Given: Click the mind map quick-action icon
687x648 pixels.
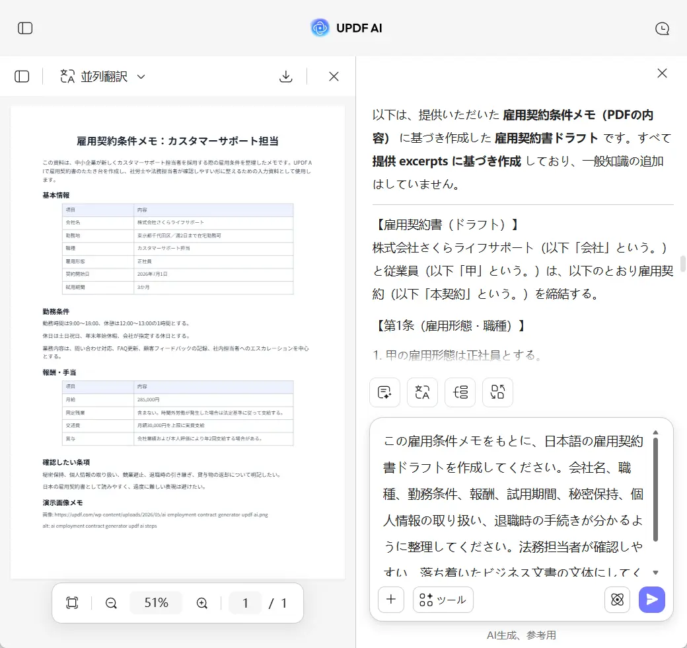Looking at the screenshot, I should [x=460, y=392].
